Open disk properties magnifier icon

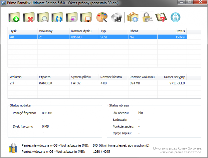[43, 17]
